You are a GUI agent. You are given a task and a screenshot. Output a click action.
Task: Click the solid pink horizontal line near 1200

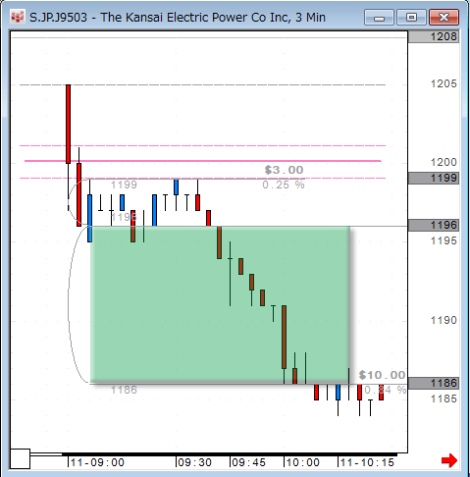point(203,161)
